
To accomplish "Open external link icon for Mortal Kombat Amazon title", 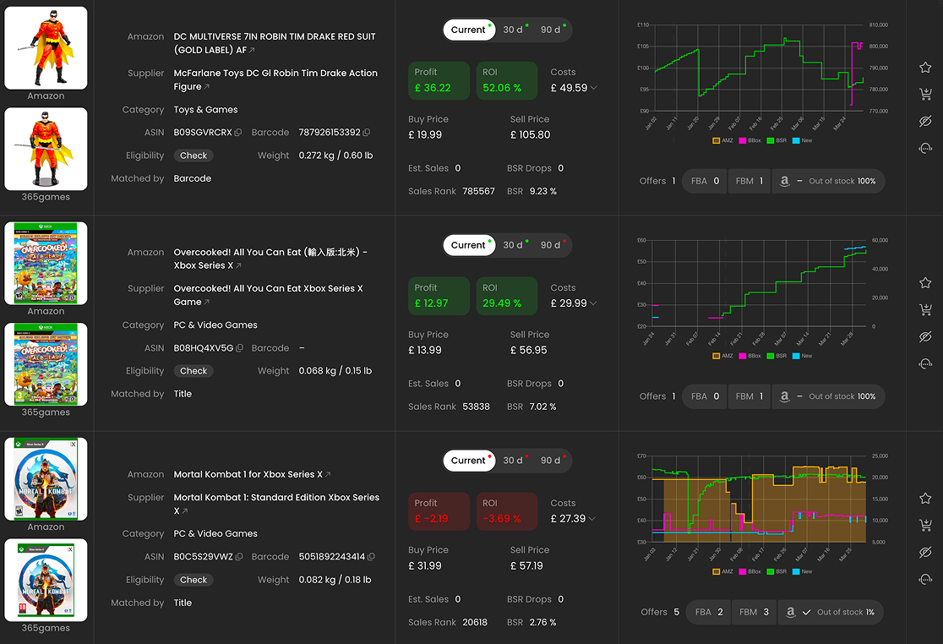I will 328,474.
